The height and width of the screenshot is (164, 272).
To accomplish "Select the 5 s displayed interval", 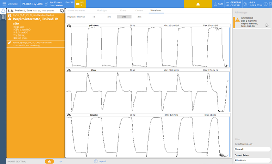I will [x=94, y=17].
